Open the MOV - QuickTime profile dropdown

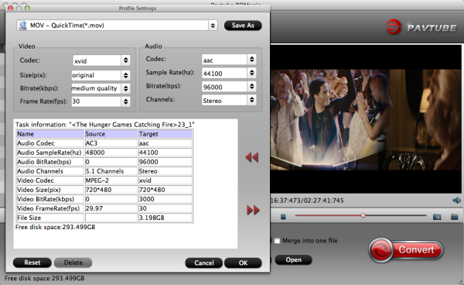tap(118, 26)
